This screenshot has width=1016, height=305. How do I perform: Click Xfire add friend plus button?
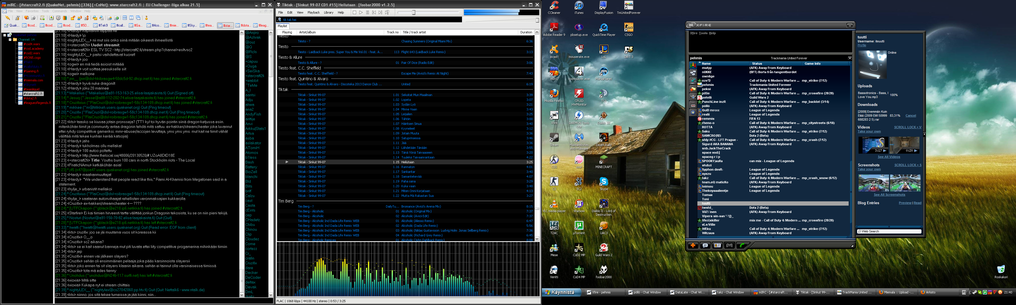coord(693,245)
